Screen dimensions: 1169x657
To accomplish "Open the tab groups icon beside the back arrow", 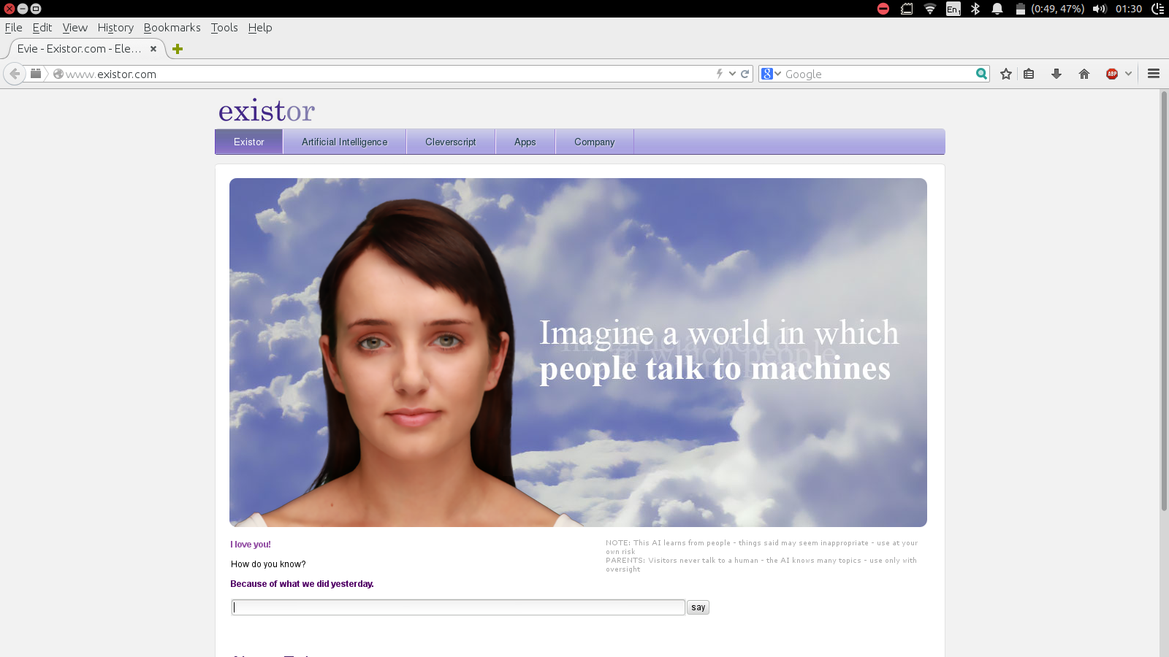I will tap(35, 73).
